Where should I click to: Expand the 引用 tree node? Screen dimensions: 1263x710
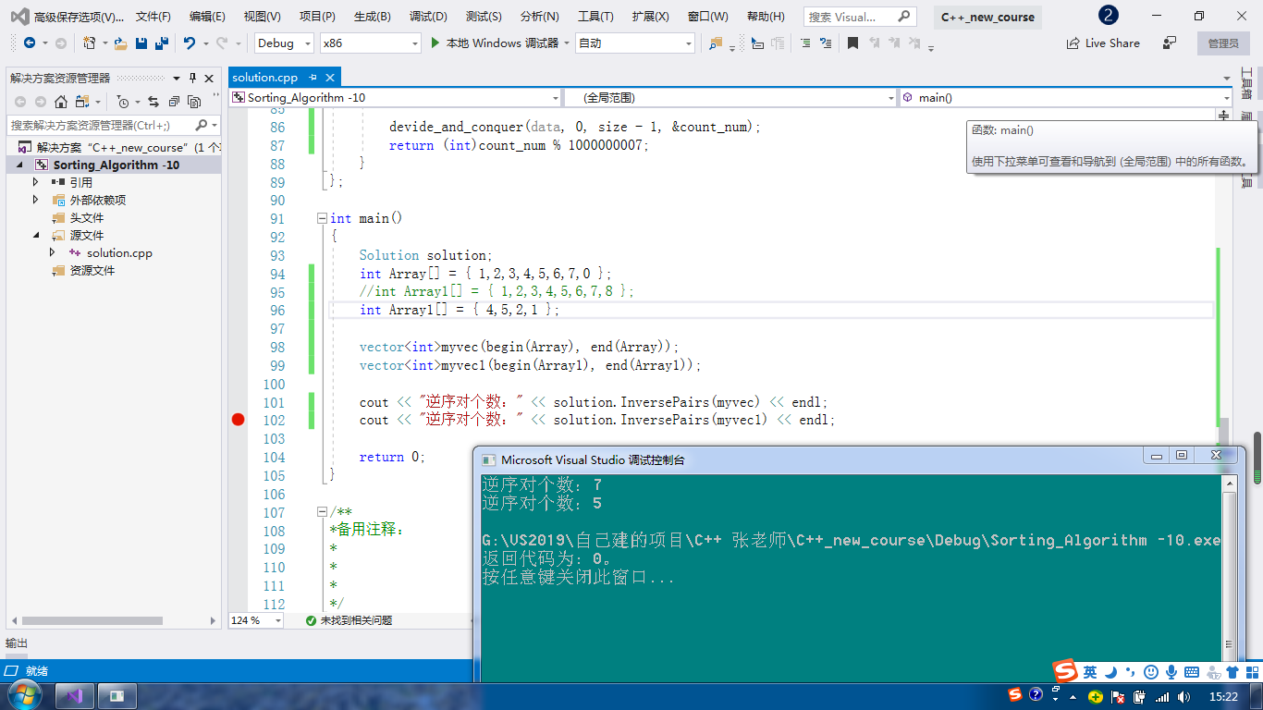click(x=36, y=182)
